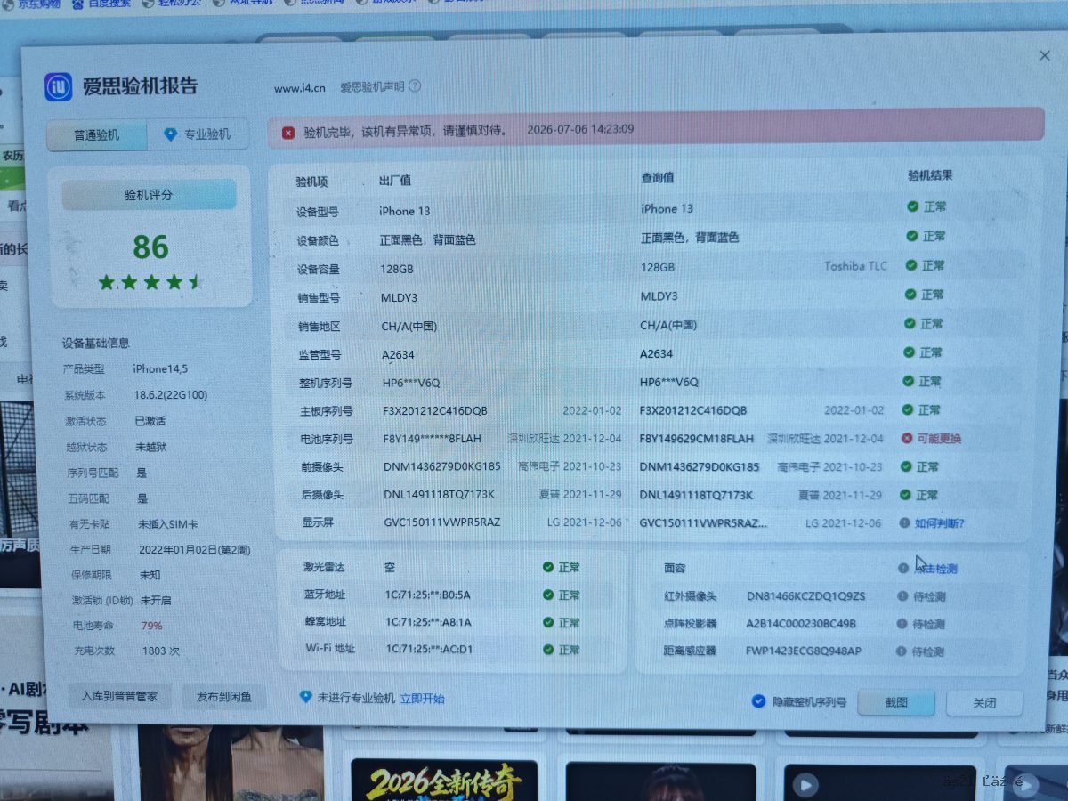Click diamond icon beside 未进行专业验机

tap(305, 698)
